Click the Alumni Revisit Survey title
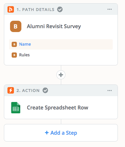125x147 pixels. [x=54, y=27]
